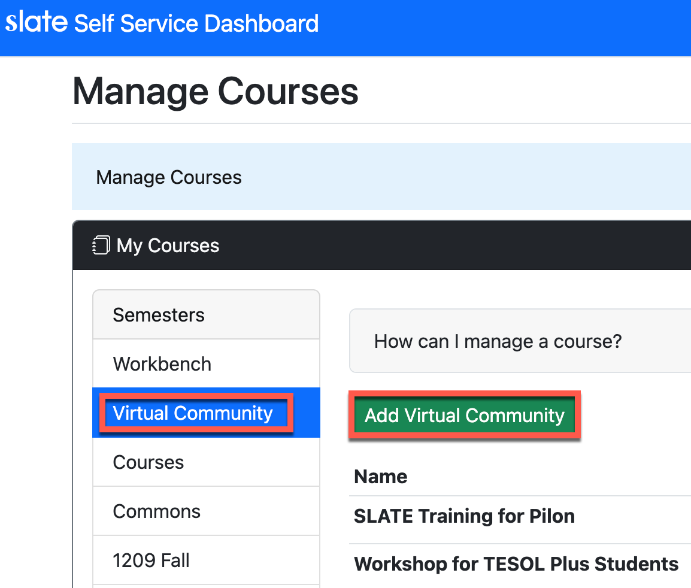Open the 1209 Fall semester
This screenshot has height=588, width=691.
coord(151,560)
